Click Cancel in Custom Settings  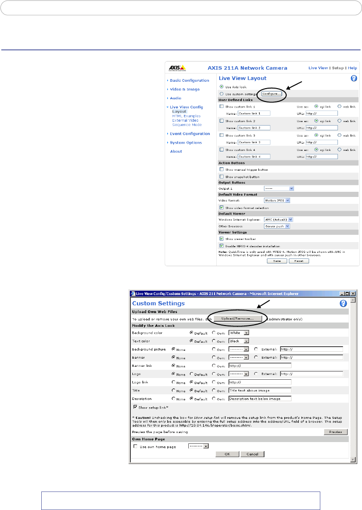[252, 454]
